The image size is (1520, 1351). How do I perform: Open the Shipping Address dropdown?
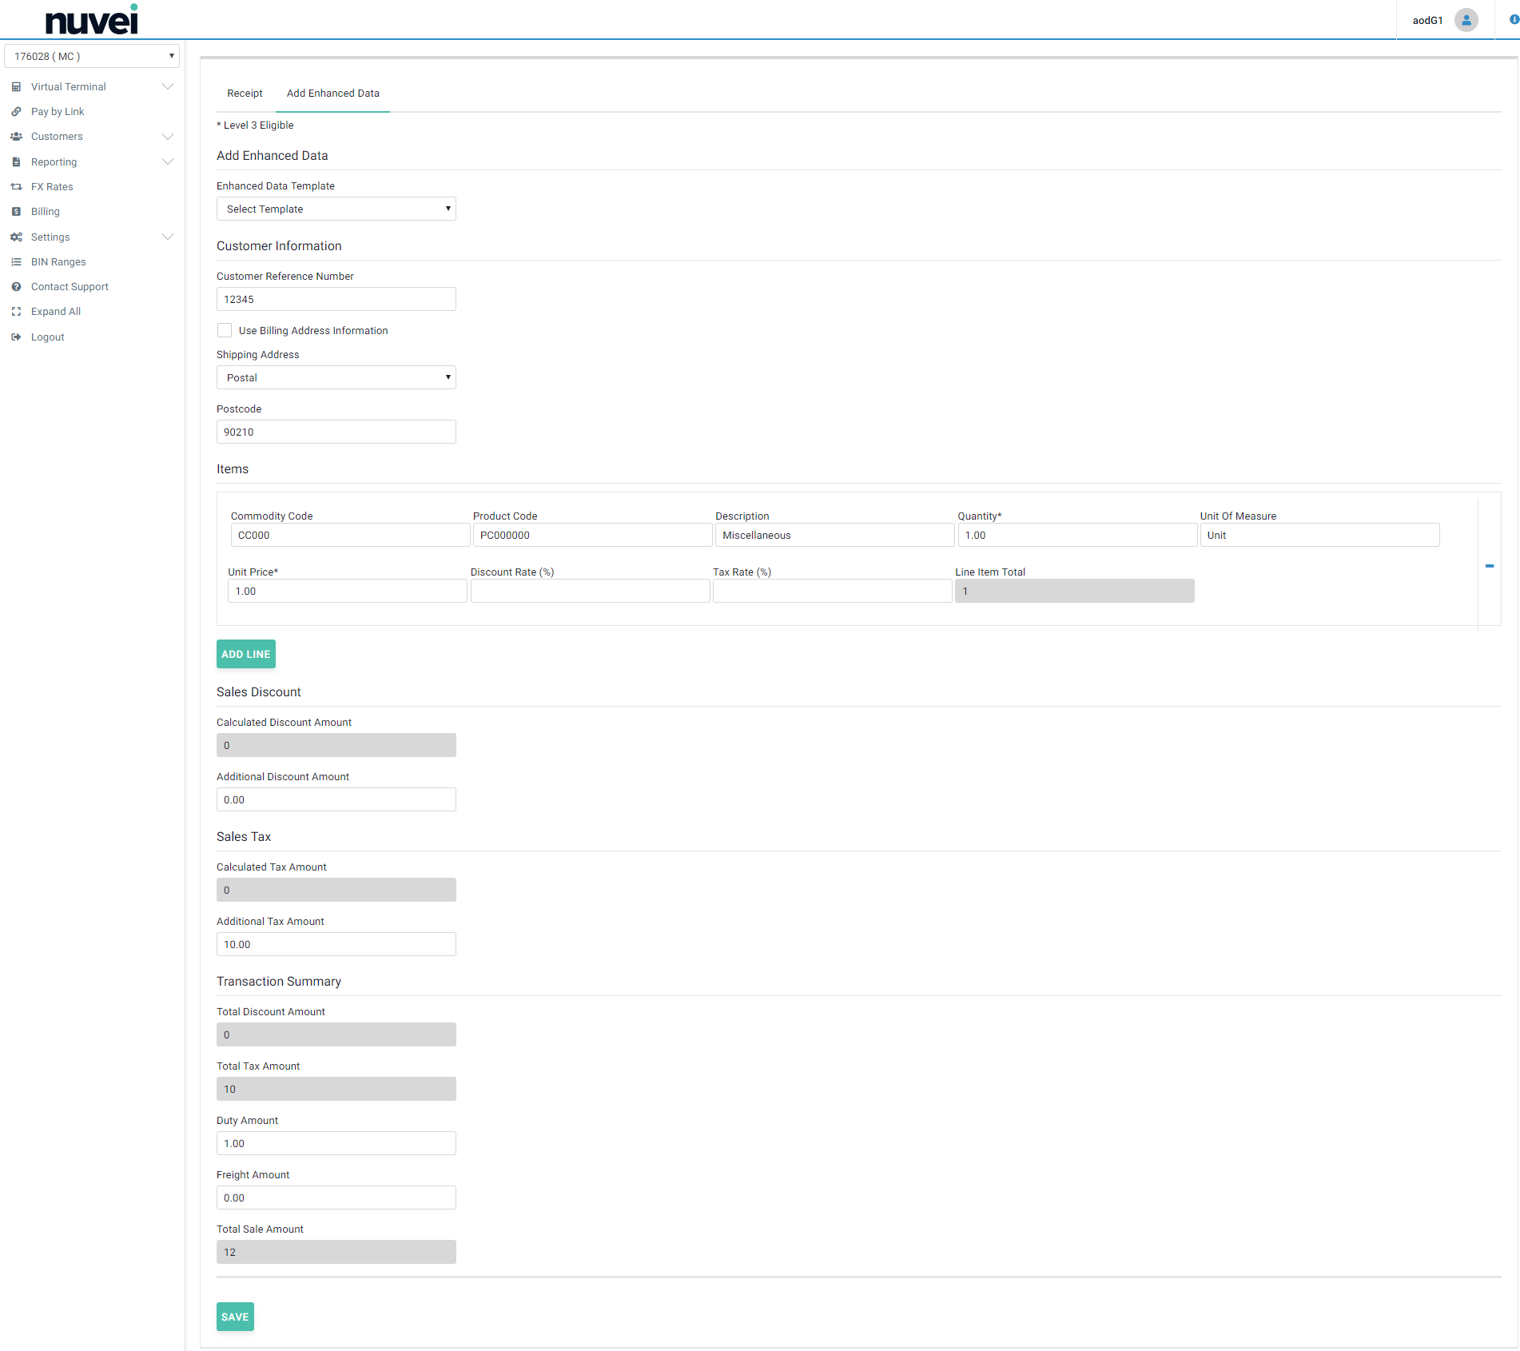pos(336,378)
